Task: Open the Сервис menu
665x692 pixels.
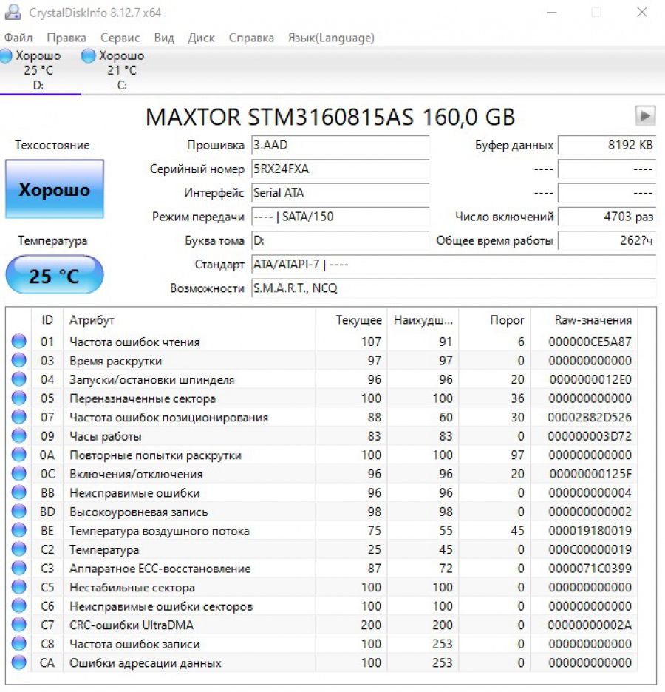Action: [x=120, y=37]
